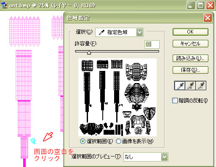Click the OK button
This screenshot has width=216, height=167.
[190, 32]
